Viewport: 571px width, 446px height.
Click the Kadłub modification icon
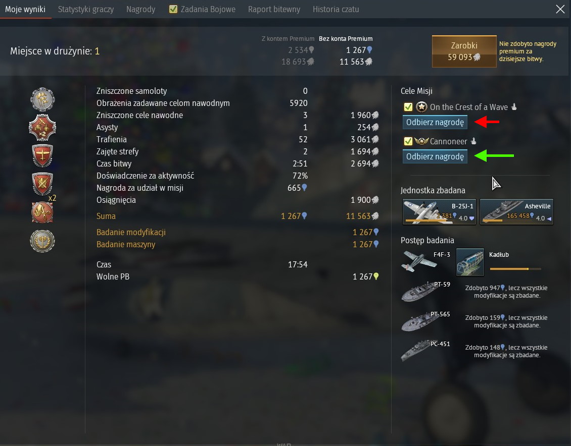point(470,262)
